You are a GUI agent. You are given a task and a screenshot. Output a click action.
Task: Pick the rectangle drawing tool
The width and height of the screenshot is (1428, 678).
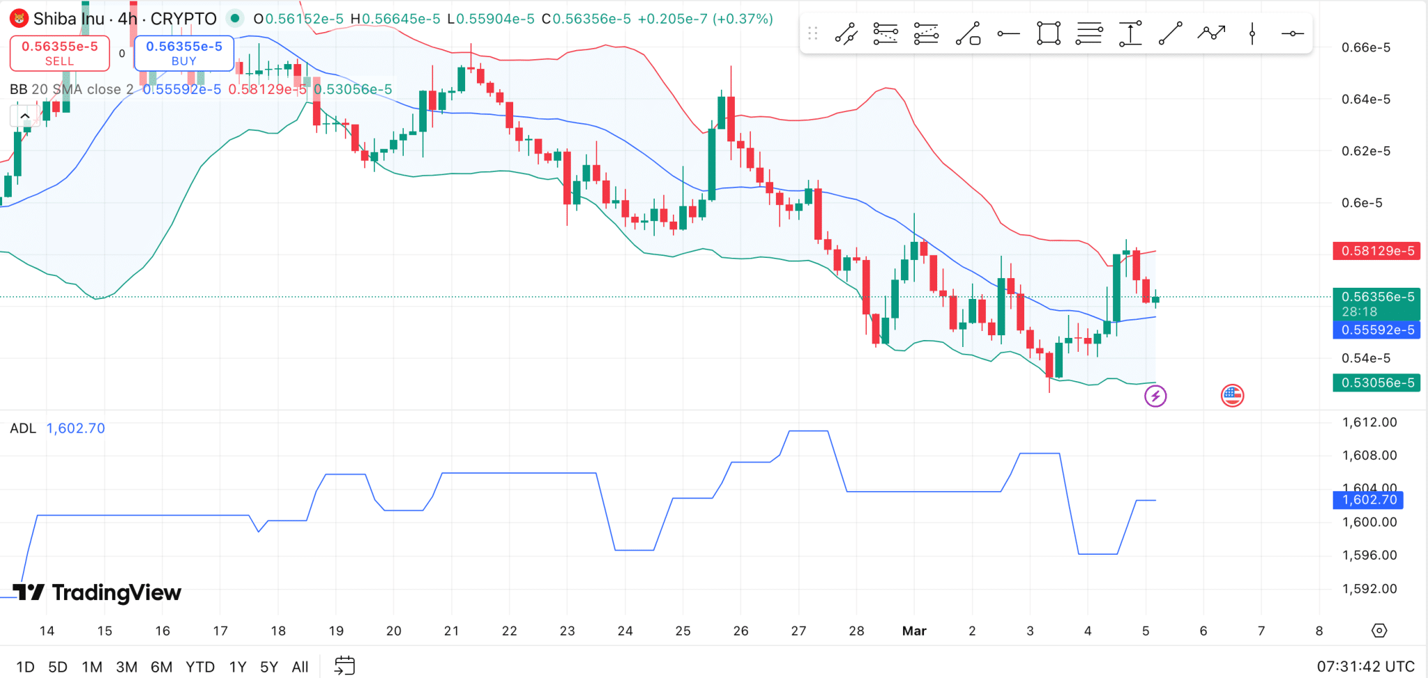point(1049,33)
